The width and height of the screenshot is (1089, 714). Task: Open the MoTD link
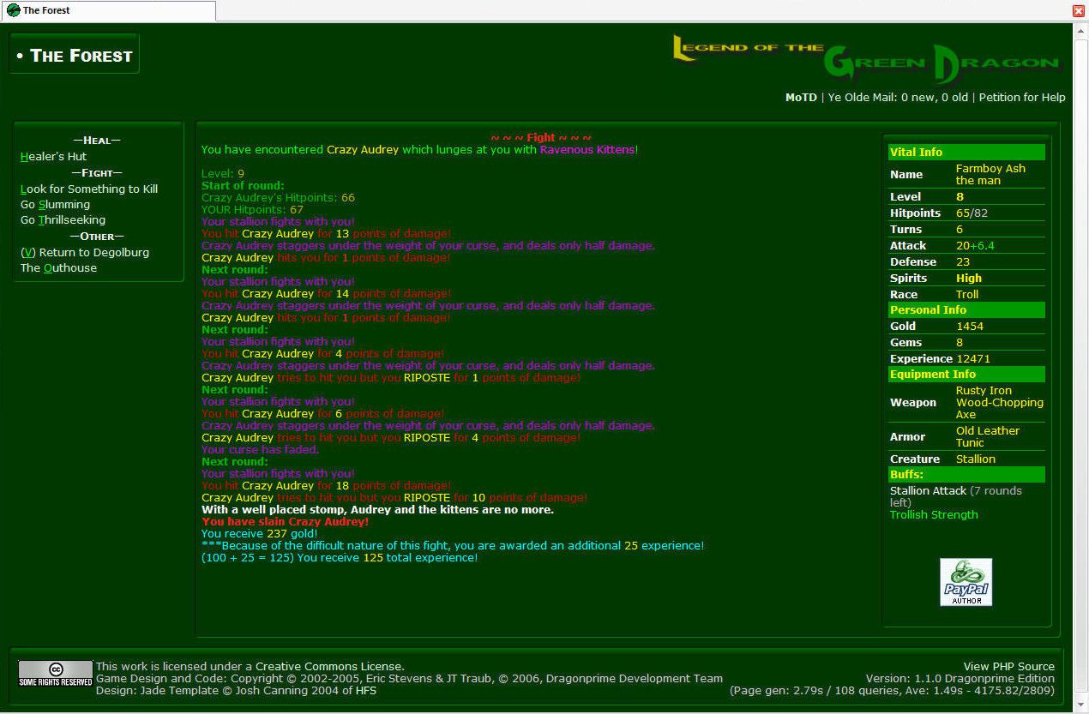[x=801, y=97]
